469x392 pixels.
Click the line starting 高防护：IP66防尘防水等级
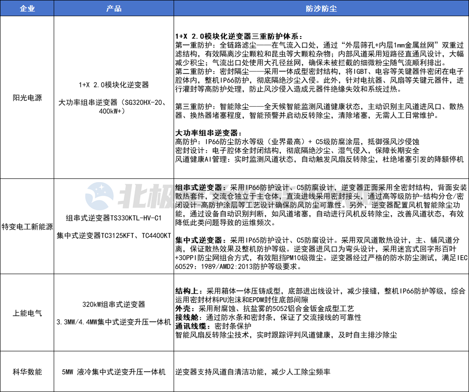(297, 141)
